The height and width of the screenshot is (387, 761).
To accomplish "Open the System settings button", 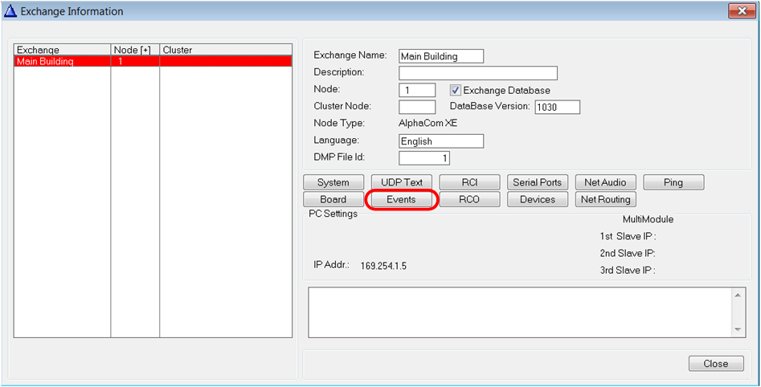I will pyautogui.click(x=333, y=182).
